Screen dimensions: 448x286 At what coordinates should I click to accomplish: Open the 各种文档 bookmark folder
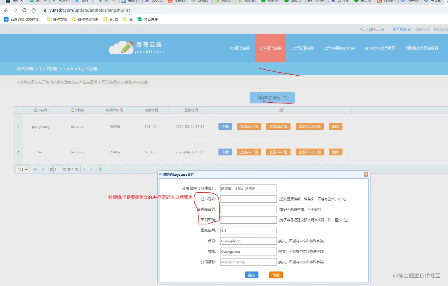57,20
